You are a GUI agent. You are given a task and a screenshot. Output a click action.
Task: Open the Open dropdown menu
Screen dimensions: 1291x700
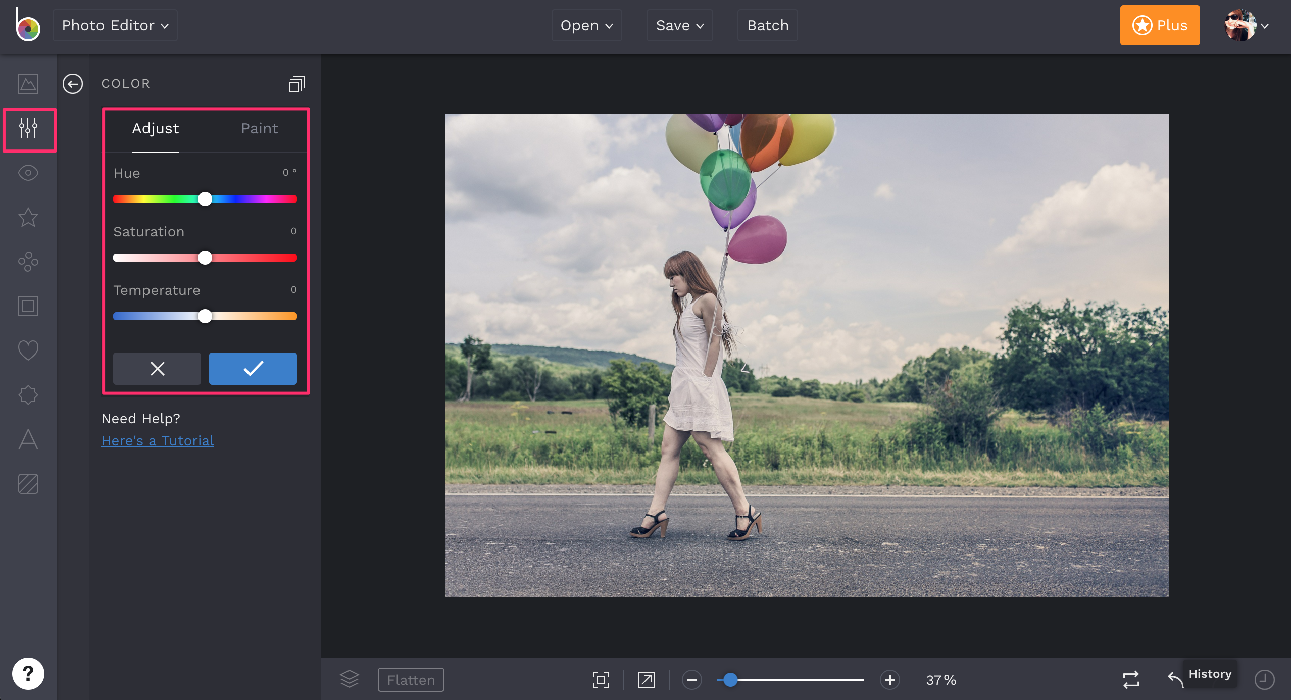coord(587,25)
